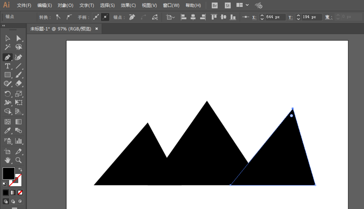Increase Y value using the stepper arrow

coord(298,15)
